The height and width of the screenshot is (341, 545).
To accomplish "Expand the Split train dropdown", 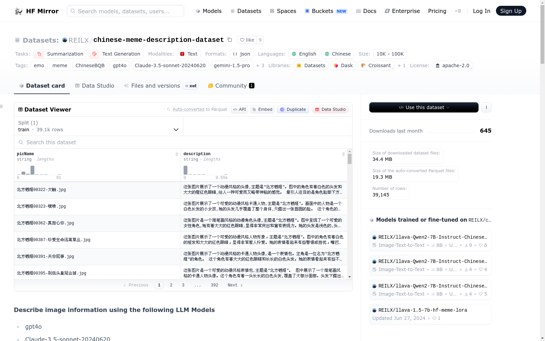I will coord(98,126).
